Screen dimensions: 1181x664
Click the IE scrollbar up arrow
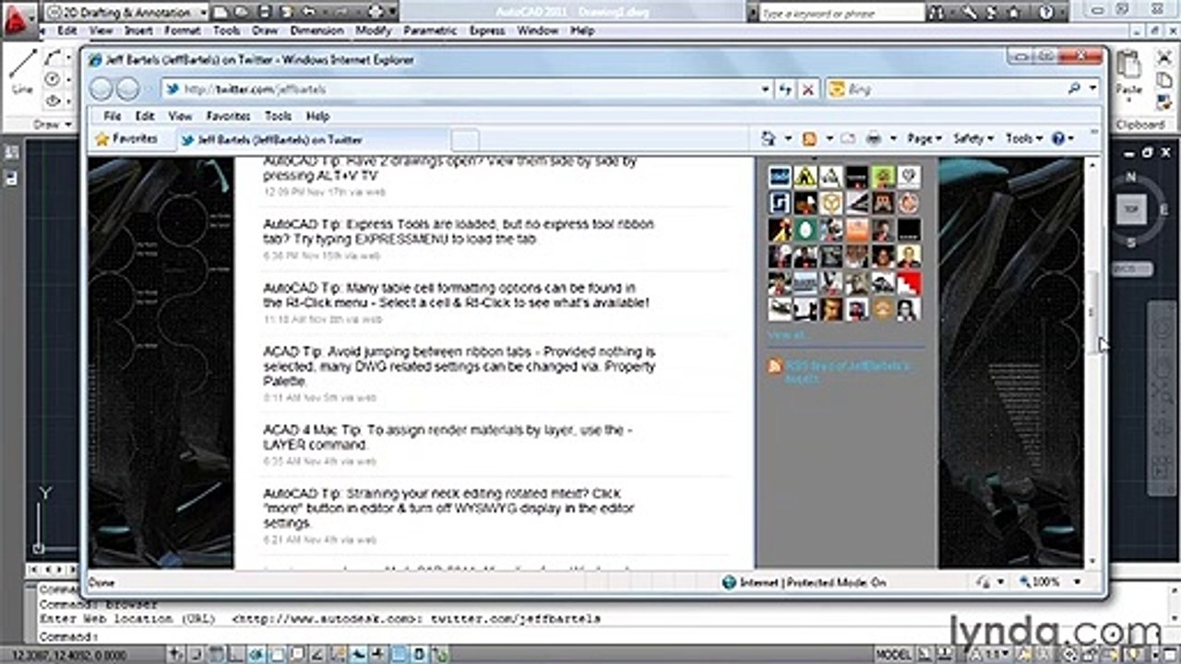point(1093,164)
